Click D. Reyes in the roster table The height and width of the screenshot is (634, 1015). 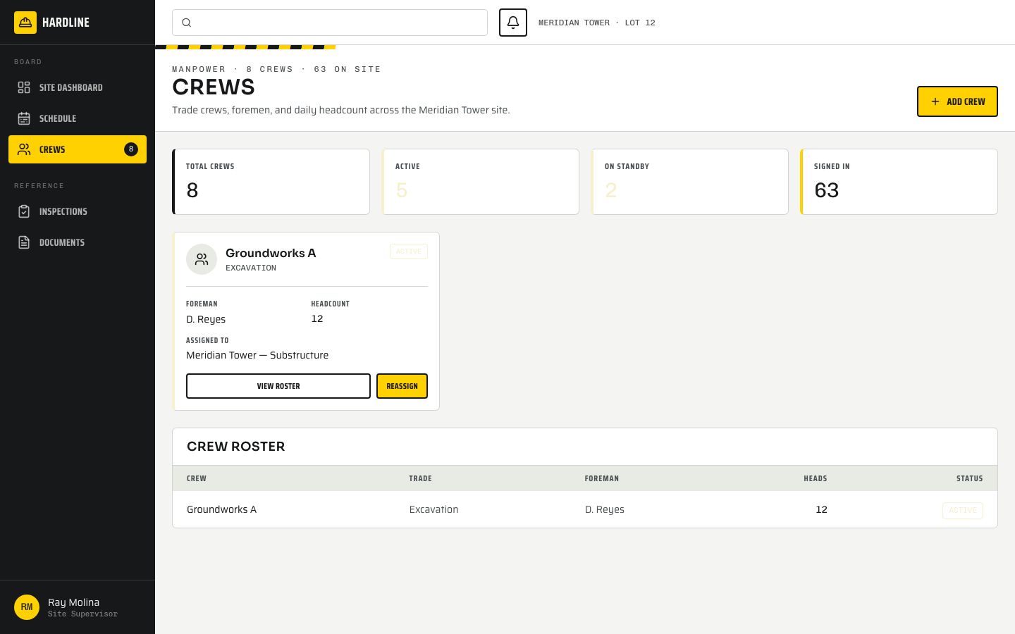[x=605, y=509]
